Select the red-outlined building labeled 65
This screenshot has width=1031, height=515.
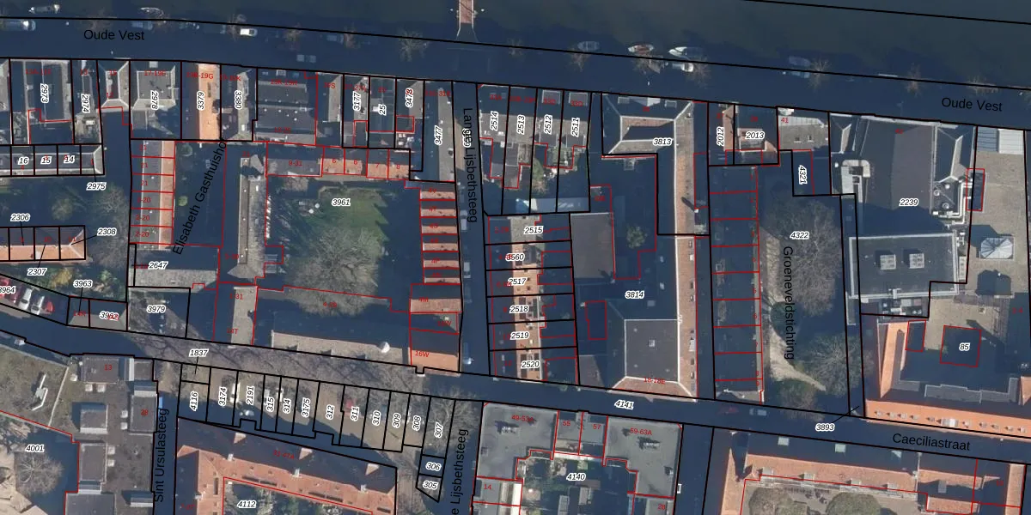[964, 347]
